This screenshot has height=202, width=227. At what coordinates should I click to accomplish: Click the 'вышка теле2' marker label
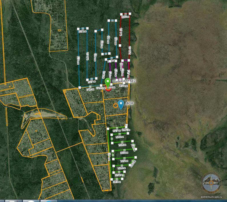pos(124,81)
